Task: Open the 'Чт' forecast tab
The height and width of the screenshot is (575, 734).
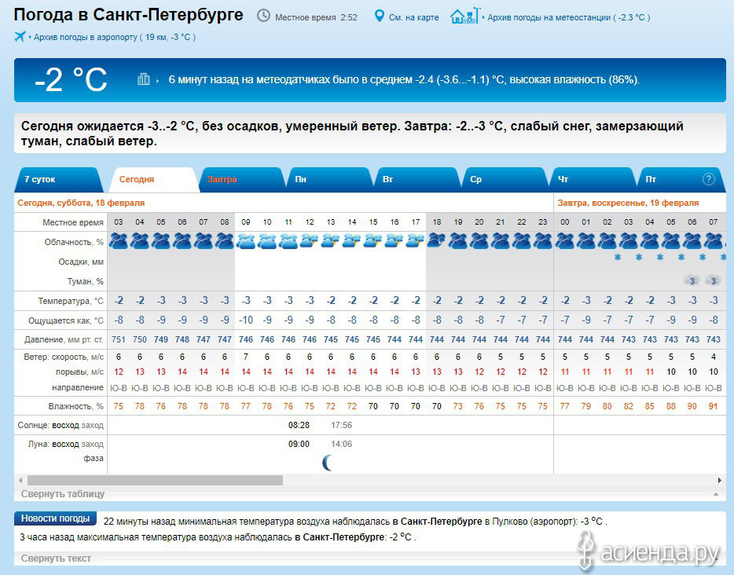Action: (593, 180)
